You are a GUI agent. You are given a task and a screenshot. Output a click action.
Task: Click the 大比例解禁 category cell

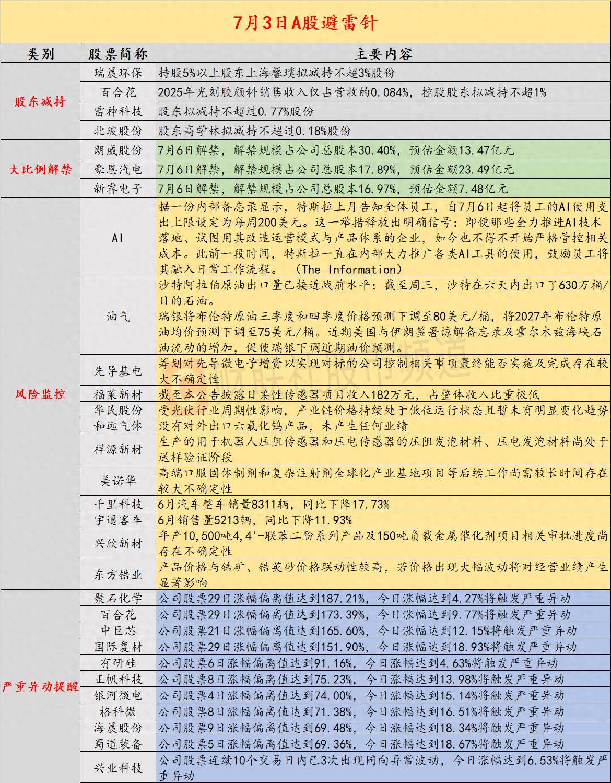coord(41,169)
